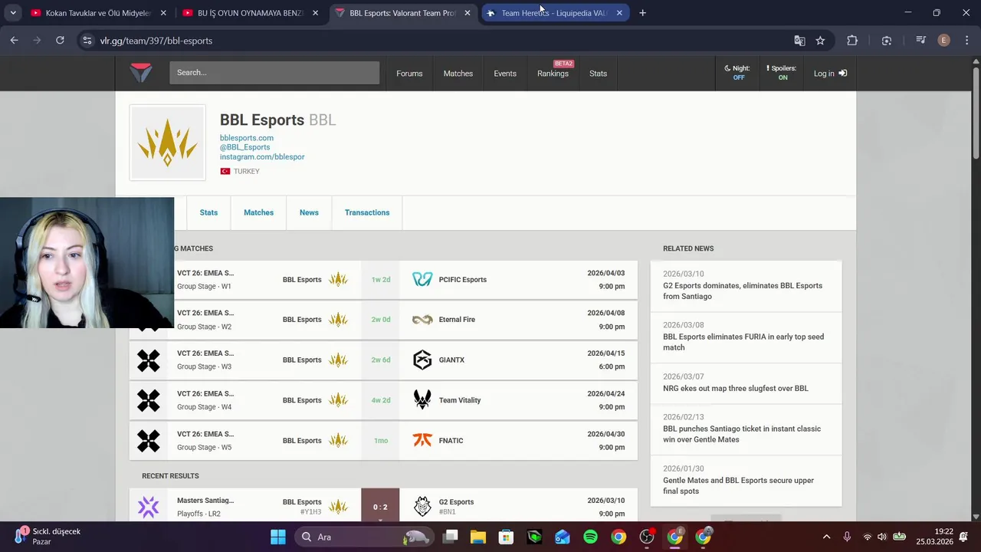
Task: Open news: G2 Esports dominates, eliminates BBL
Action: [746, 286]
